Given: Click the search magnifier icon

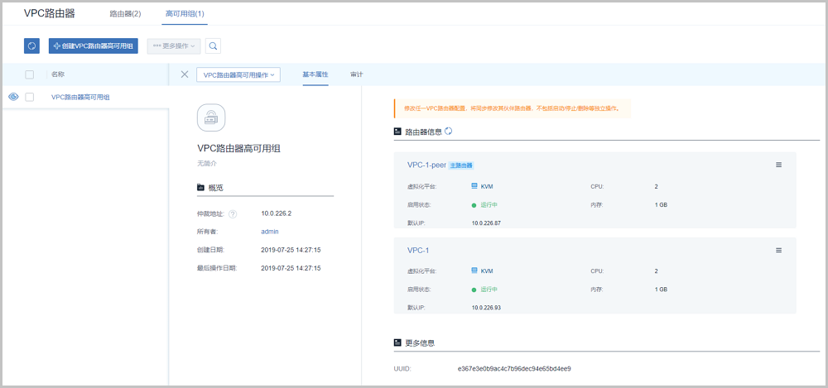Looking at the screenshot, I should coord(213,46).
